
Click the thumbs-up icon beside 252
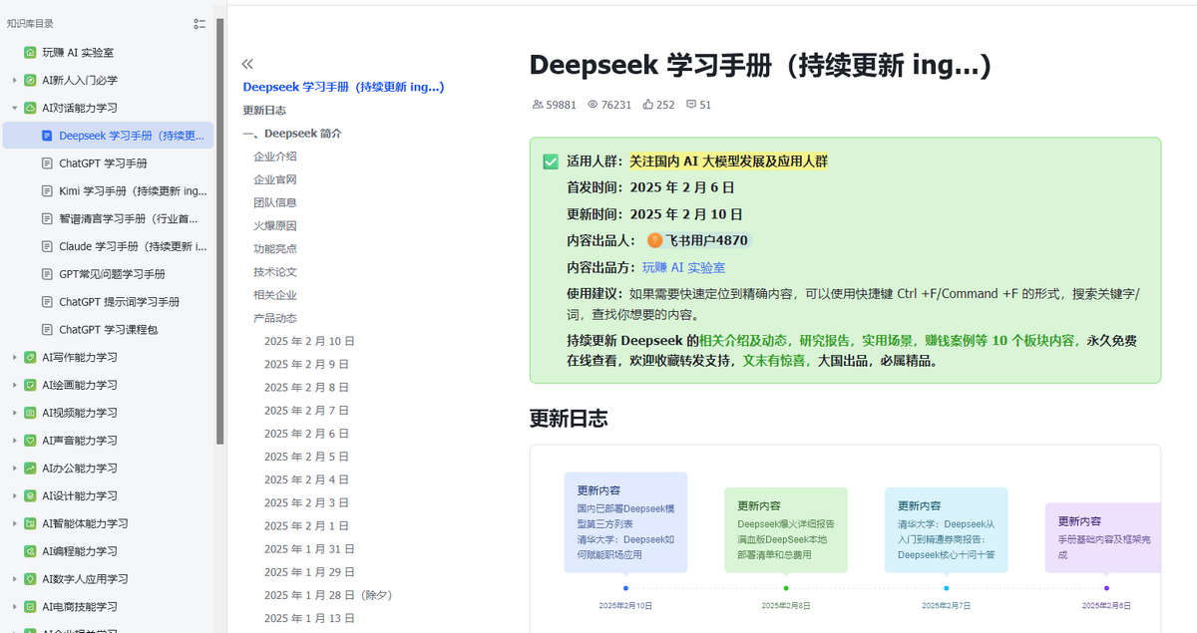(x=648, y=105)
